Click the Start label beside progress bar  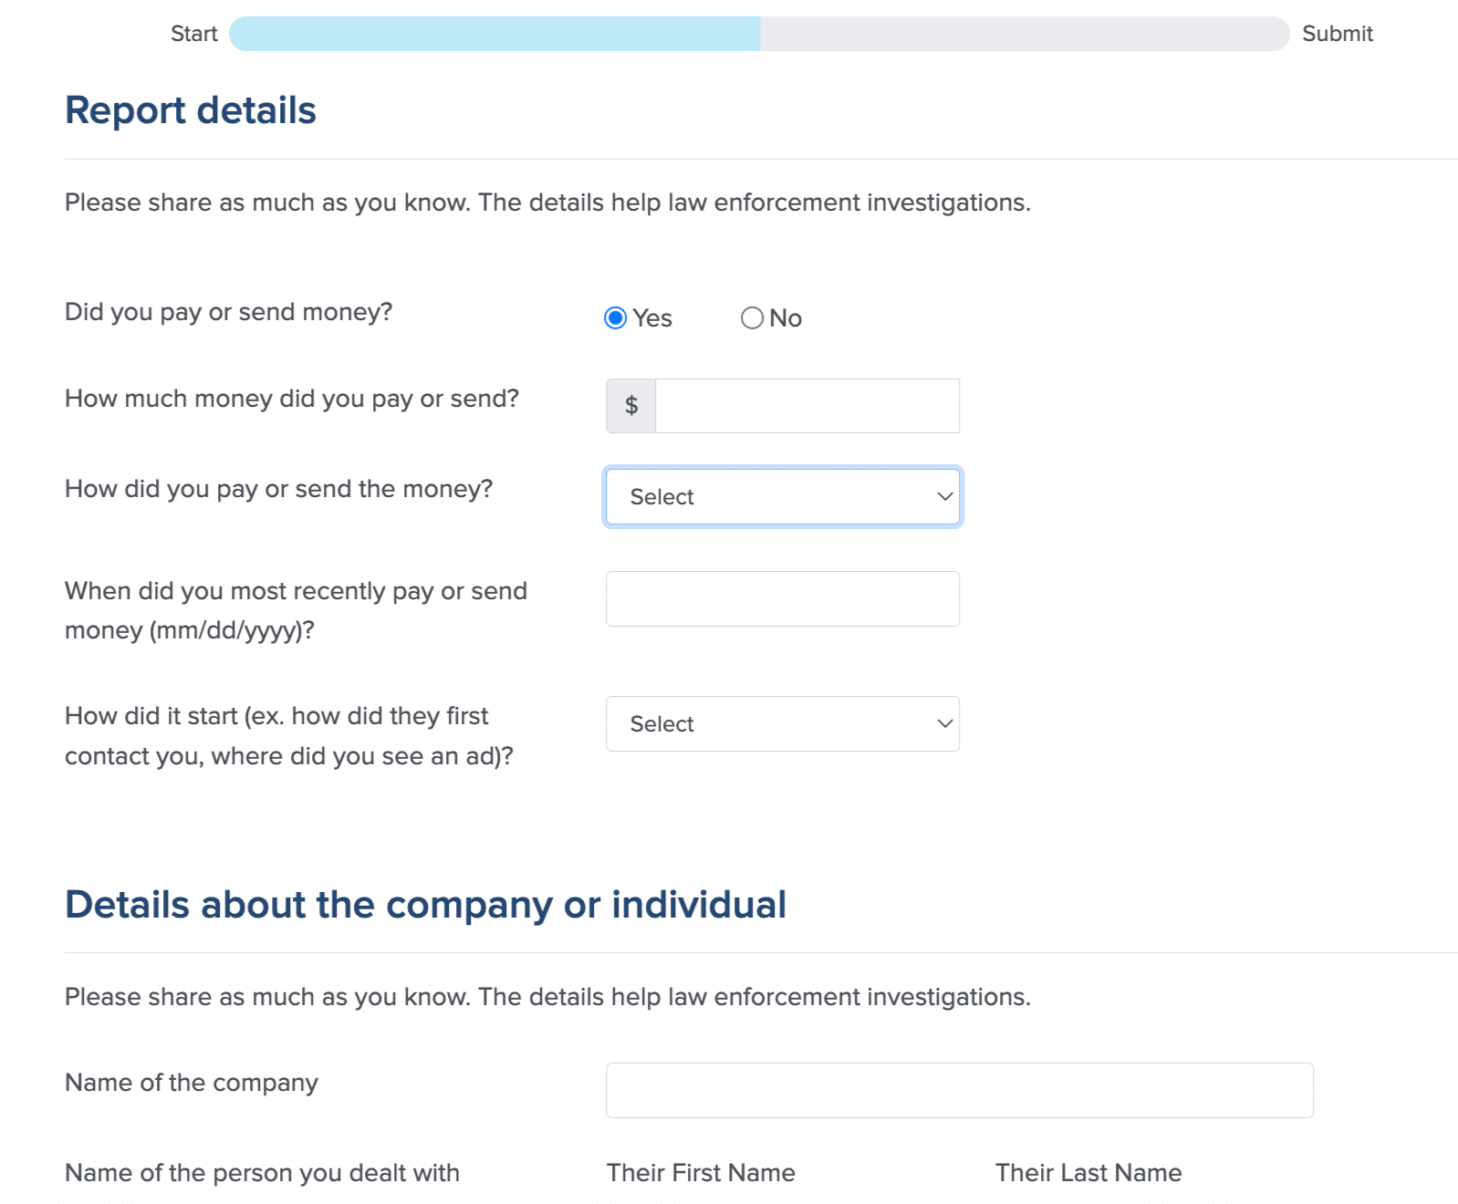194,34
